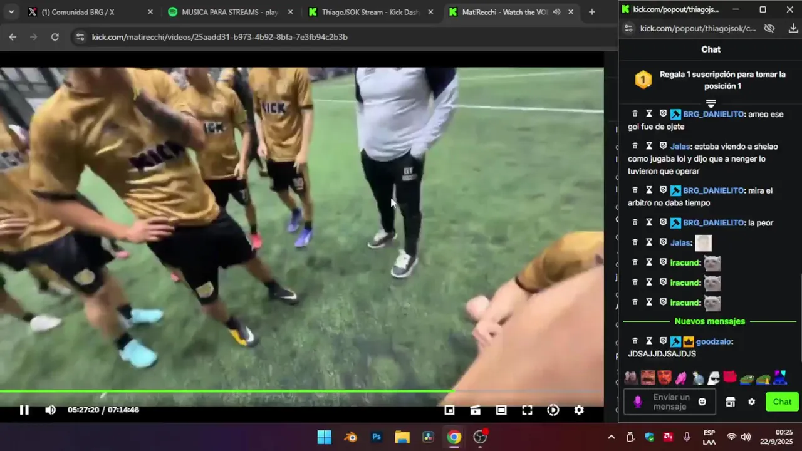
Task: Open ESP LAA keyboard language selector
Action: [709, 437]
